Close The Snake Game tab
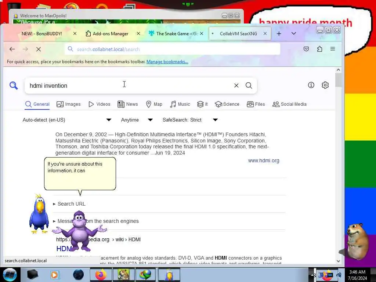376x282 pixels. click(x=202, y=33)
